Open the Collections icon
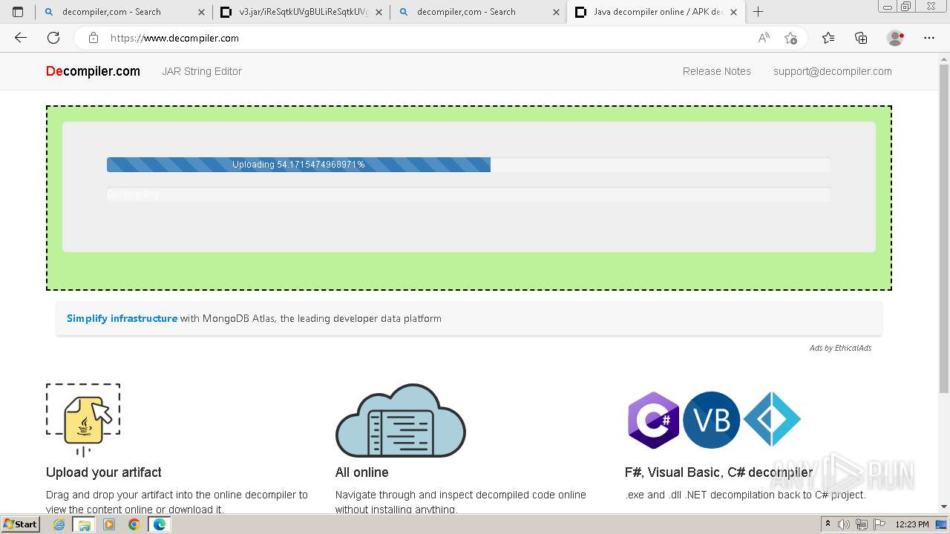 [x=861, y=38]
